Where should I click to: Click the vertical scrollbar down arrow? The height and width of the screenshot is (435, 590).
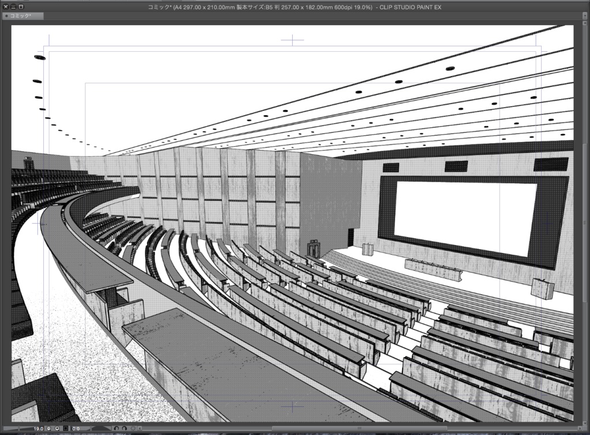(x=585, y=423)
